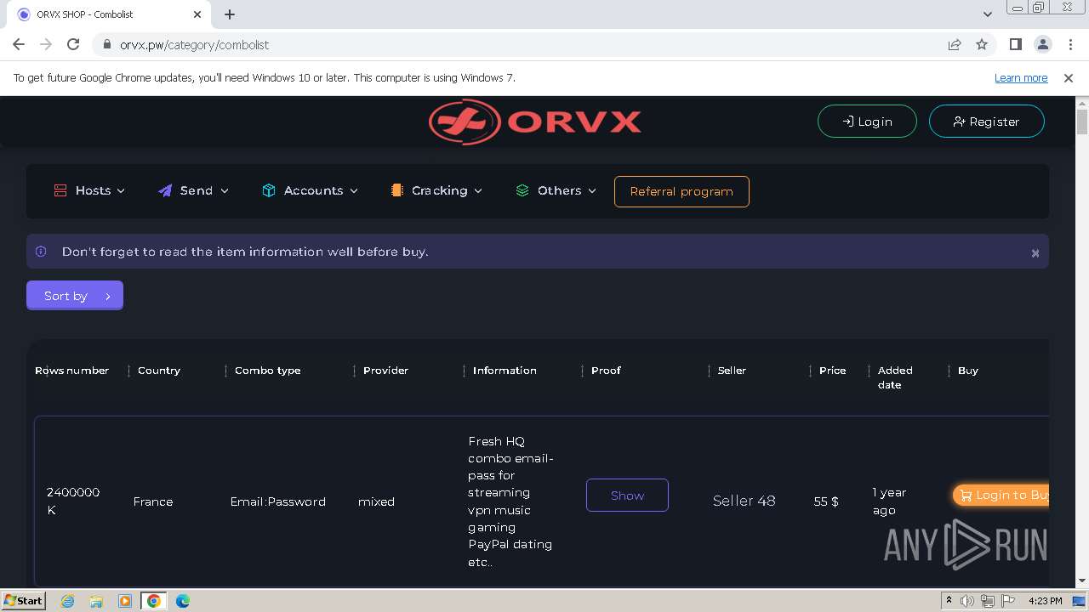Sort by Added date column header
The width and height of the screenshot is (1089, 612).
[895, 377]
